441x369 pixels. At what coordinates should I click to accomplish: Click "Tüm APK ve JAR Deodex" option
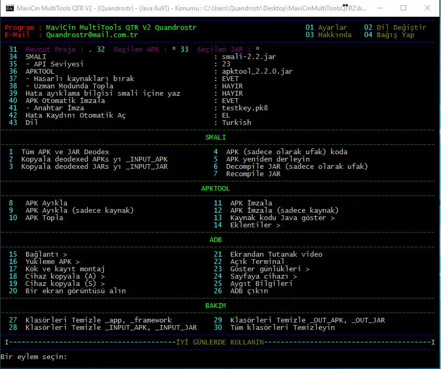pos(65,152)
